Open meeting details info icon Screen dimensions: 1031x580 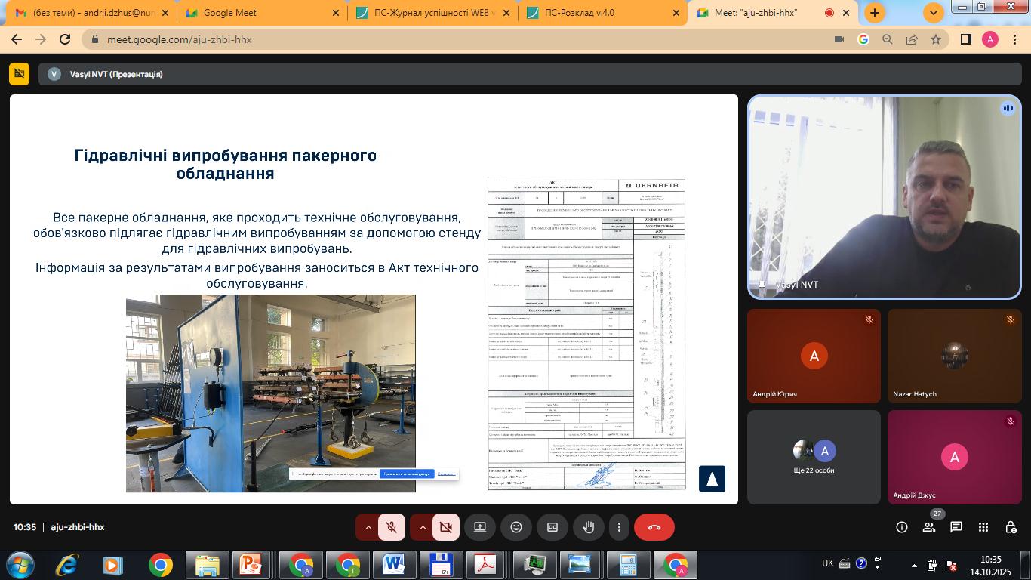coord(902,527)
